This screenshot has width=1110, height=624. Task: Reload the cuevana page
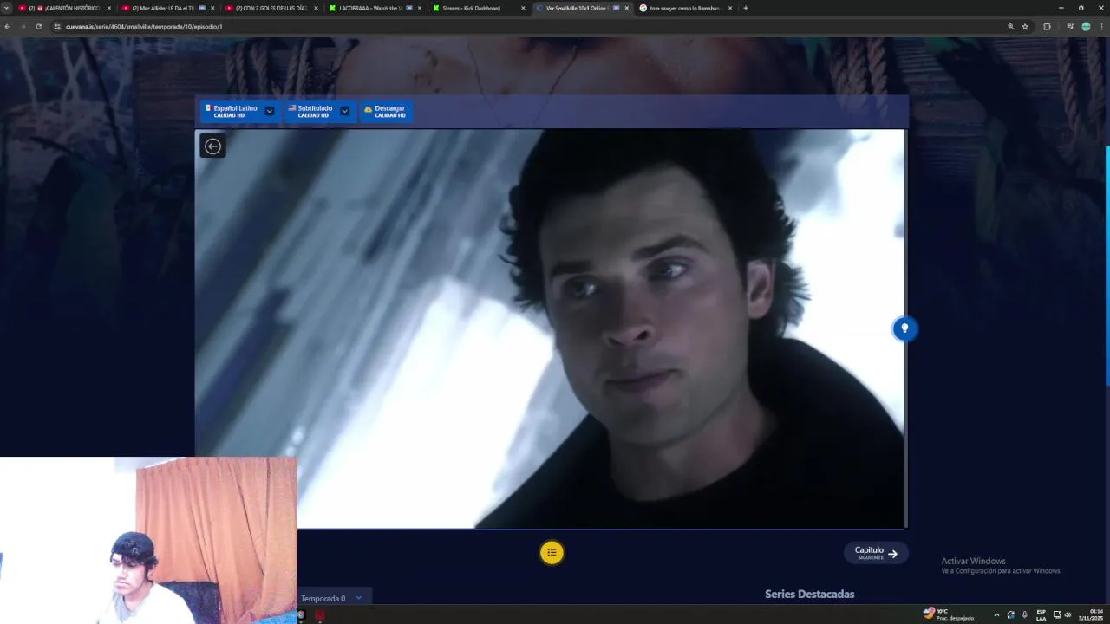[38, 27]
